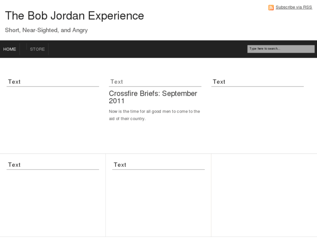The height and width of the screenshot is (238, 317).
Task: Open the Crossfire Briefs: September 2011 post
Action: click(153, 97)
